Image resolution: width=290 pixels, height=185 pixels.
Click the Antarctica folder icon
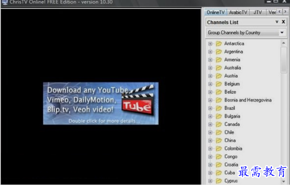click(219, 43)
